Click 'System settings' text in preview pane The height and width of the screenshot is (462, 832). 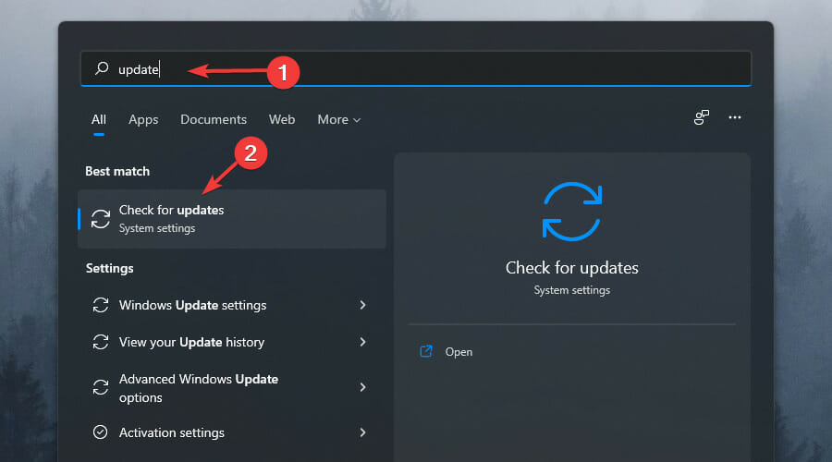pyautogui.click(x=572, y=290)
